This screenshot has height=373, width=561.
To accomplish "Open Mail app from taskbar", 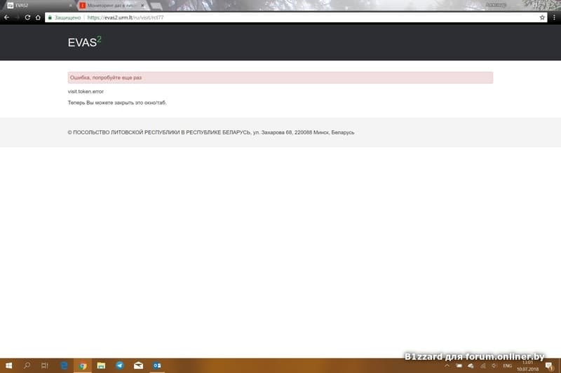I will (138, 365).
